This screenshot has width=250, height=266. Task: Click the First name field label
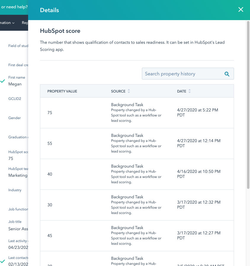[x=17, y=77]
